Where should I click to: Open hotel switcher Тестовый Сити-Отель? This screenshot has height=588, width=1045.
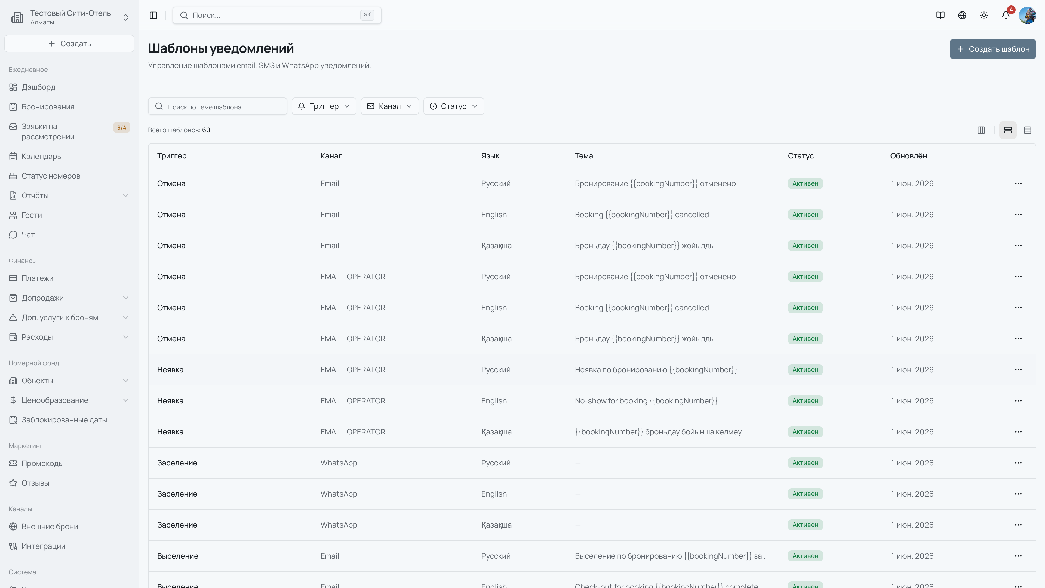click(x=69, y=17)
